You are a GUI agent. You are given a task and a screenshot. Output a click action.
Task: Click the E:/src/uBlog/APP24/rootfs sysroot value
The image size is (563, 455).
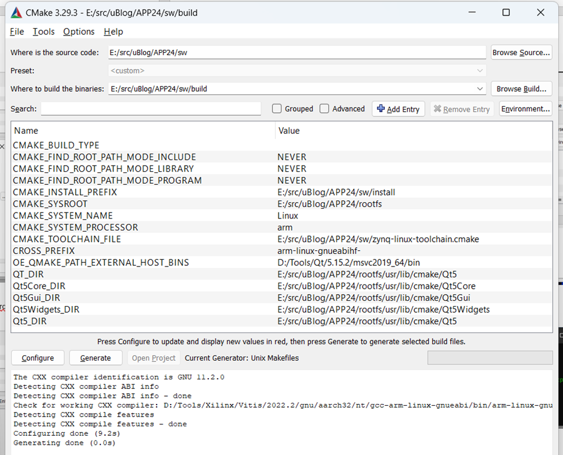[x=330, y=204]
